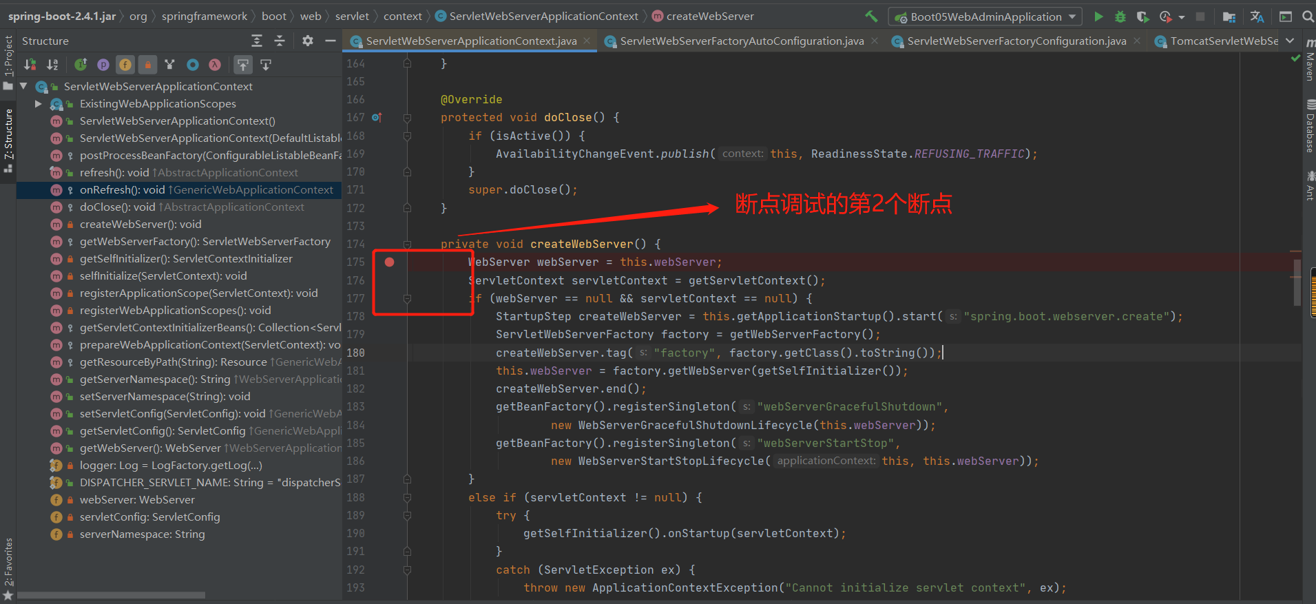Fold the if isActive block at line 168
1316x604 pixels.
[407, 136]
